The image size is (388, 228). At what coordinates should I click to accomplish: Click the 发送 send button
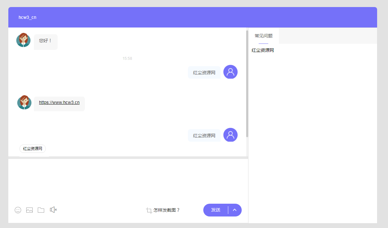pyautogui.click(x=216, y=210)
